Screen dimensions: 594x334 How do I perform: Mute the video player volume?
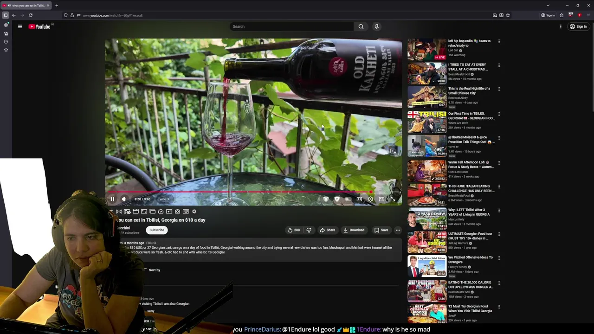click(x=124, y=199)
